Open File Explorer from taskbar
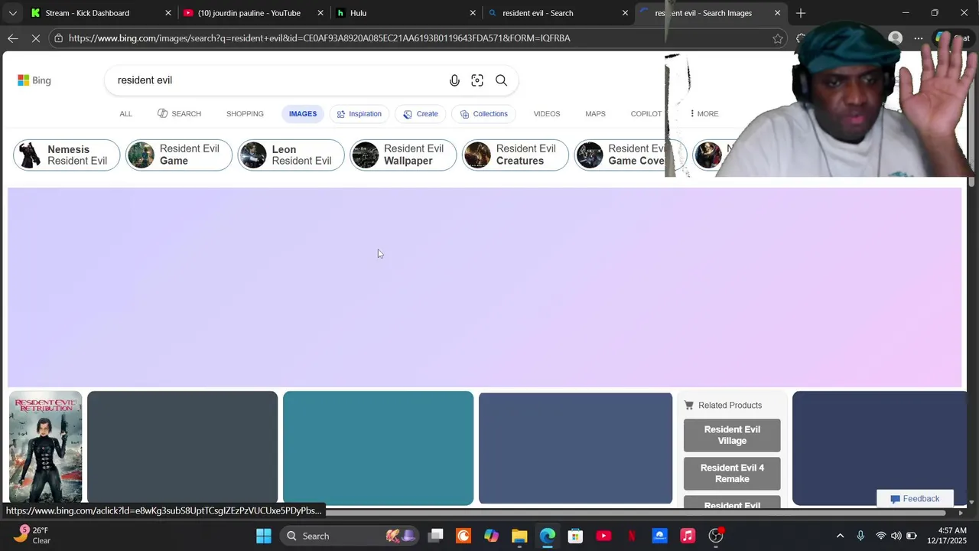The image size is (979, 551). tap(519, 536)
